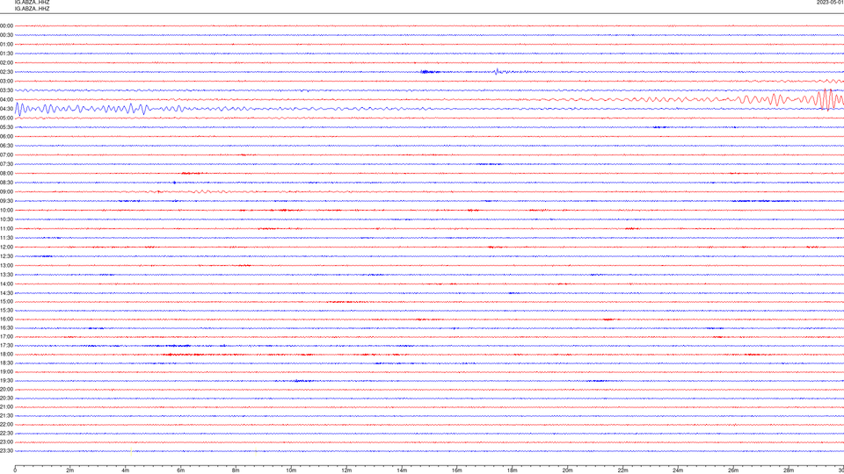Select the 23:30 time label
This screenshot has width=844, height=474.
(6, 451)
